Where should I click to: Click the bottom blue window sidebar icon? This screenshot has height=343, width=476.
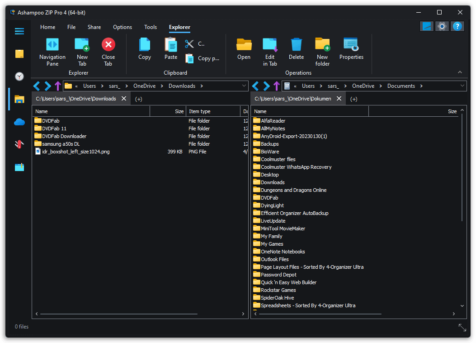[x=19, y=167]
